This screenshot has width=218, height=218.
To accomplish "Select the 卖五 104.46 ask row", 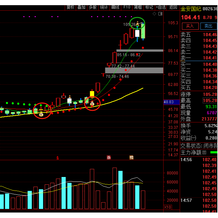I will coord(199,35).
